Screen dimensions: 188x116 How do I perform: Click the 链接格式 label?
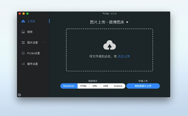pyautogui.click(x=93, y=81)
